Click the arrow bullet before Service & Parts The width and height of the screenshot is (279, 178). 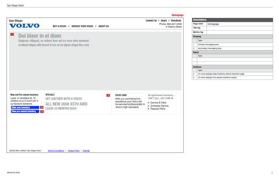tap(149, 103)
